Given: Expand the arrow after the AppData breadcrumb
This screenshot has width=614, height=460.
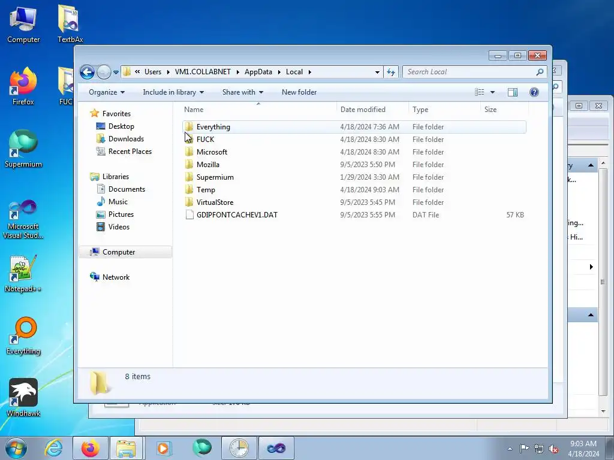Looking at the screenshot, I should pos(279,72).
